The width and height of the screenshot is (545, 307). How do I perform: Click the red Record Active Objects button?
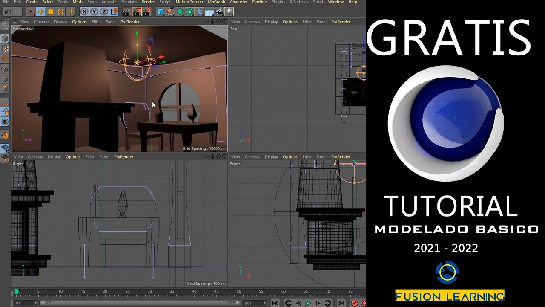pyautogui.click(x=354, y=303)
